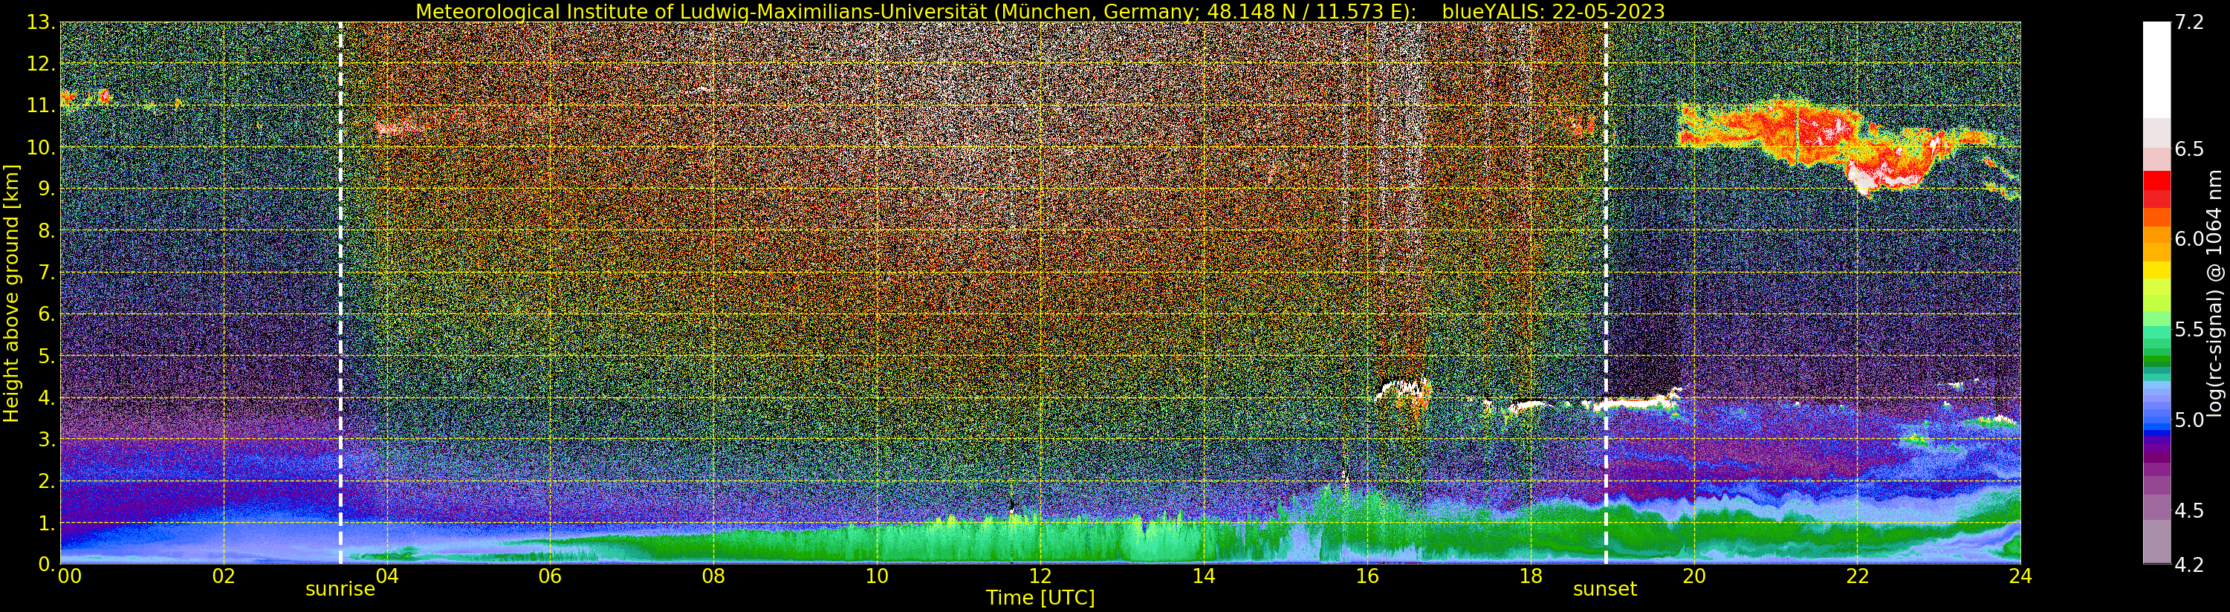Screen dimensions: 2230x612
Task: Click the 'log(rc-signal) @ 1064 nm' colorbar label
Action: point(2215,293)
